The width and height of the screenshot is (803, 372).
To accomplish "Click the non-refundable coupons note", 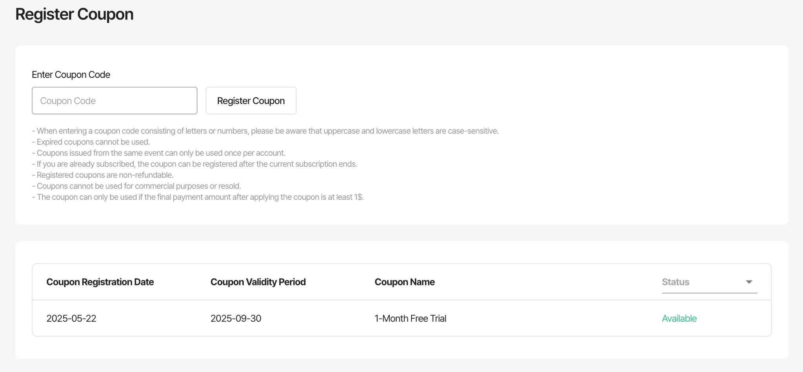I will point(103,175).
